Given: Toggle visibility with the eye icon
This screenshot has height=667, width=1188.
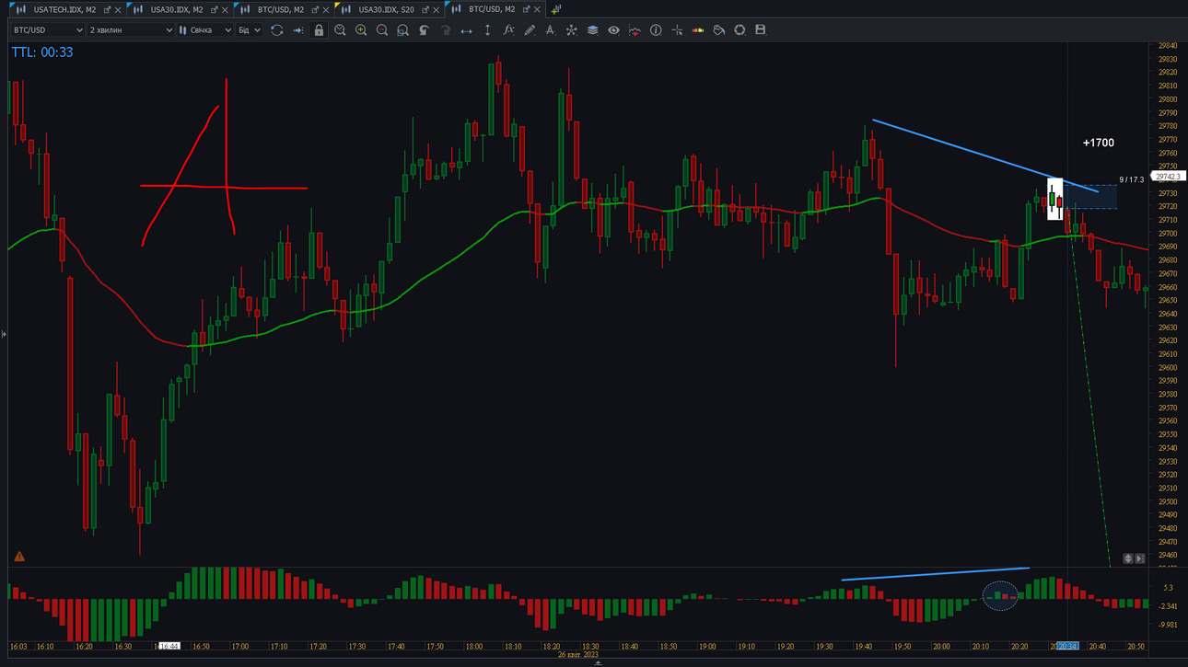Looking at the screenshot, I should pos(613,30).
